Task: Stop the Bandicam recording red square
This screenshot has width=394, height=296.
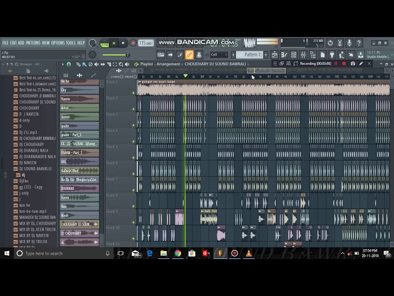Action: coord(344,64)
